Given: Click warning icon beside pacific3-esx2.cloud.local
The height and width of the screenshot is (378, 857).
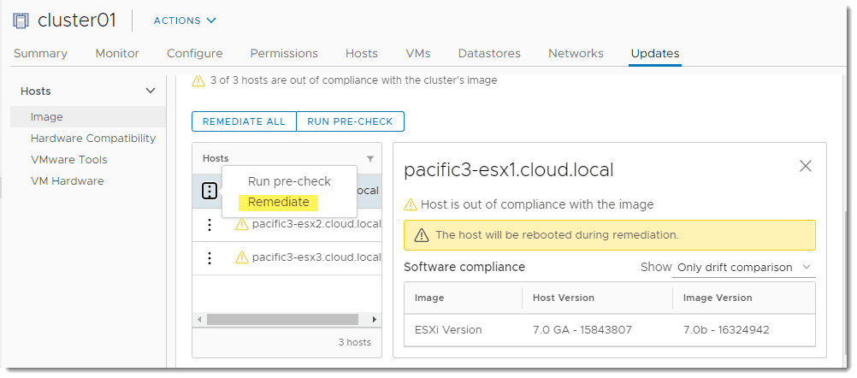Looking at the screenshot, I should click(x=241, y=225).
